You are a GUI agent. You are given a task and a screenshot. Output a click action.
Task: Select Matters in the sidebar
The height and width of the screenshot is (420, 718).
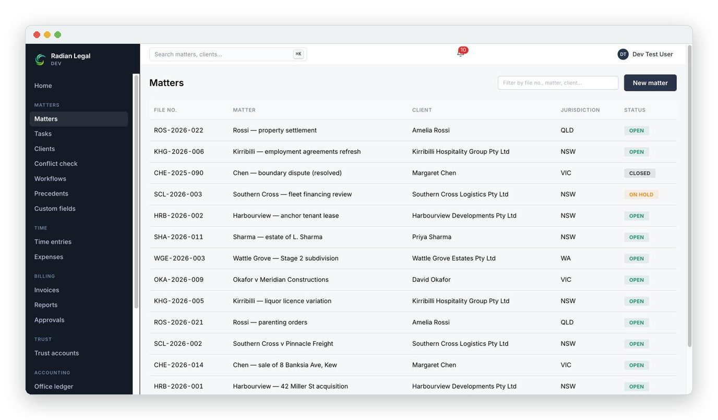point(79,119)
